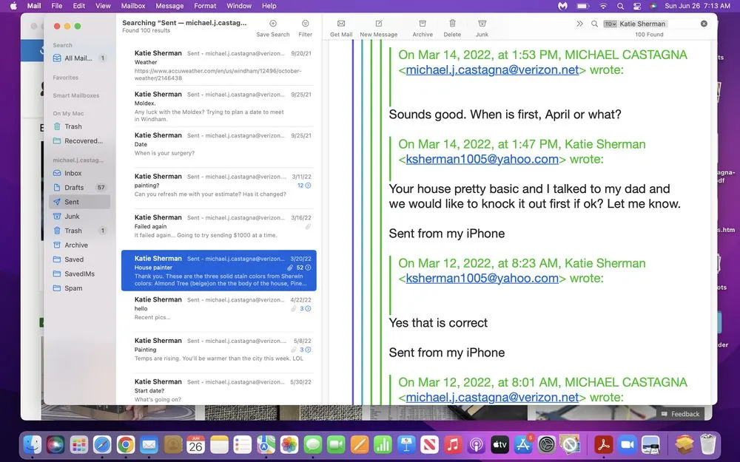Expand the toolbar overflow double-chevron

(579, 24)
